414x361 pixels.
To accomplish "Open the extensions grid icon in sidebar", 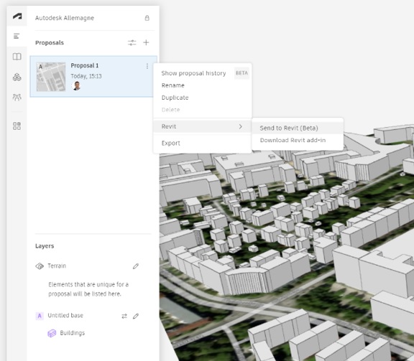I will pos(17,126).
